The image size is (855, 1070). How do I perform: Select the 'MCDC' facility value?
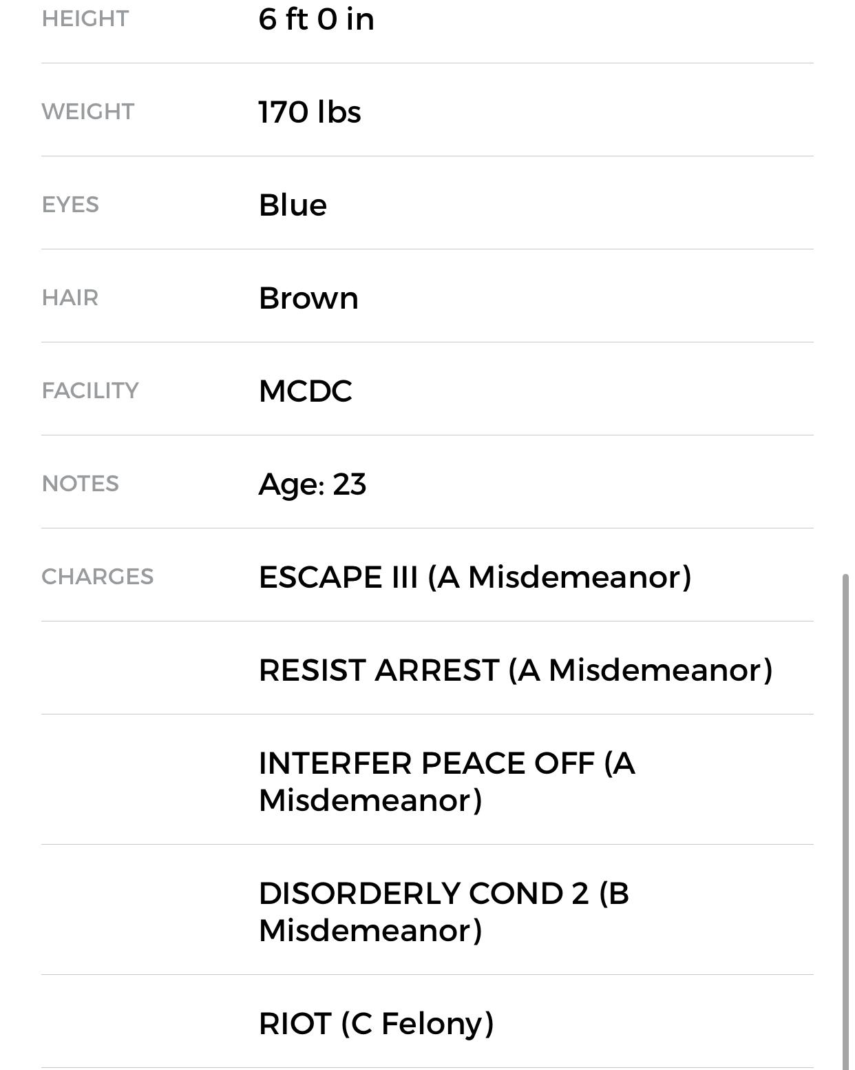[305, 391]
